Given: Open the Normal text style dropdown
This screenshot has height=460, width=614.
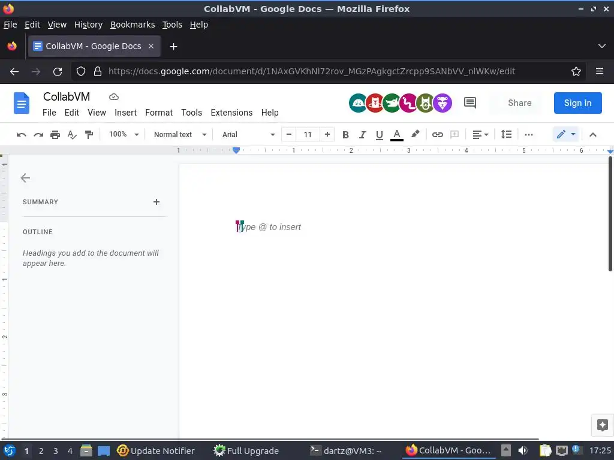Looking at the screenshot, I should coord(180,135).
